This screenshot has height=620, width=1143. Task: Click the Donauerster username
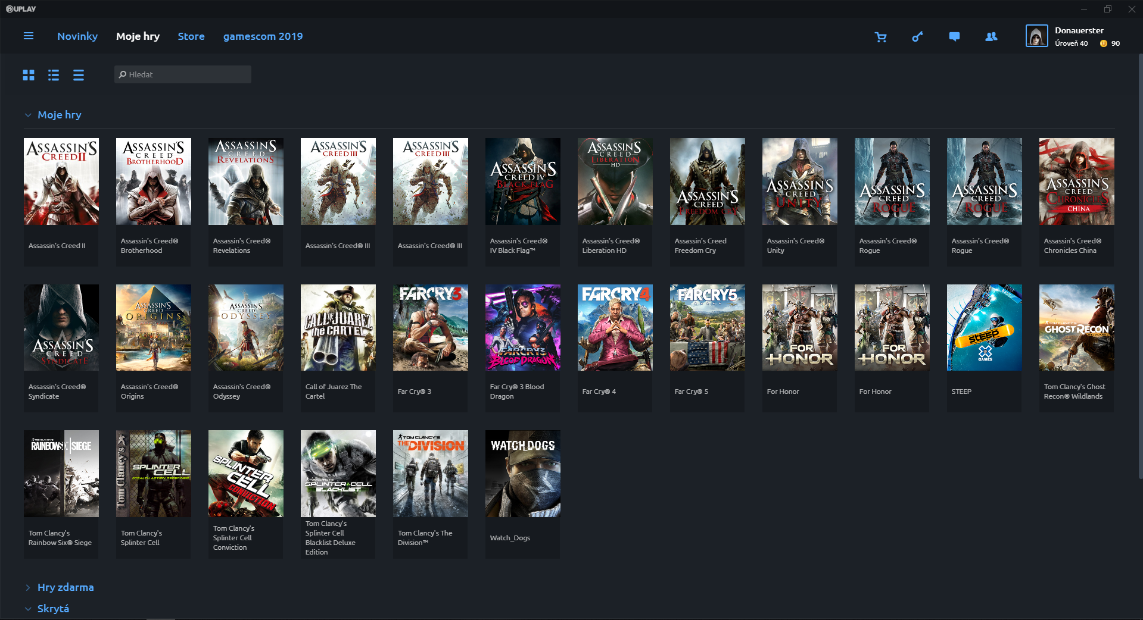click(1079, 30)
